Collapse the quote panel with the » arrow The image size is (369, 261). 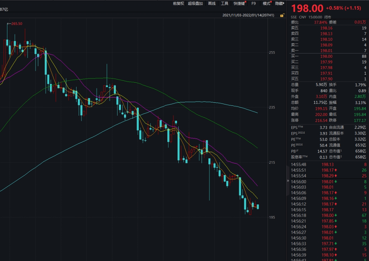[288, 181]
